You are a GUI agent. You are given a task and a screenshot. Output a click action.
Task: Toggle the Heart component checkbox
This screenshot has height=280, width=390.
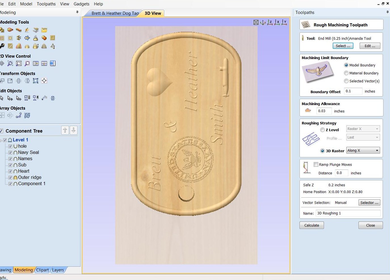click(x=10, y=171)
